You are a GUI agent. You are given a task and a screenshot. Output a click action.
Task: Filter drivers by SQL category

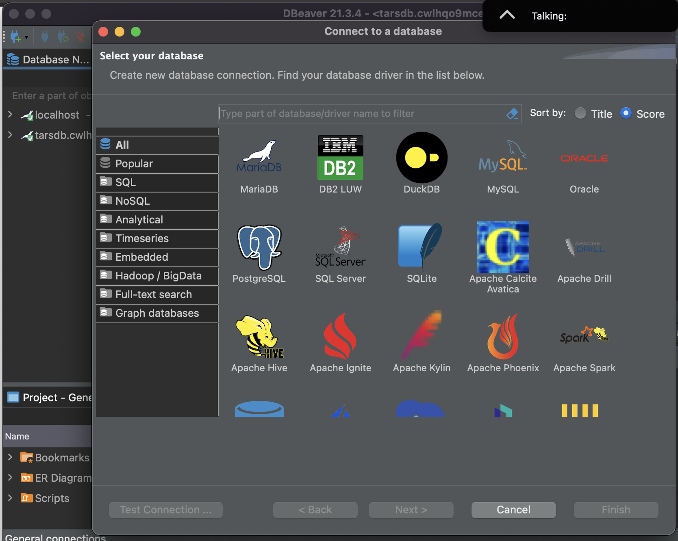click(157, 182)
